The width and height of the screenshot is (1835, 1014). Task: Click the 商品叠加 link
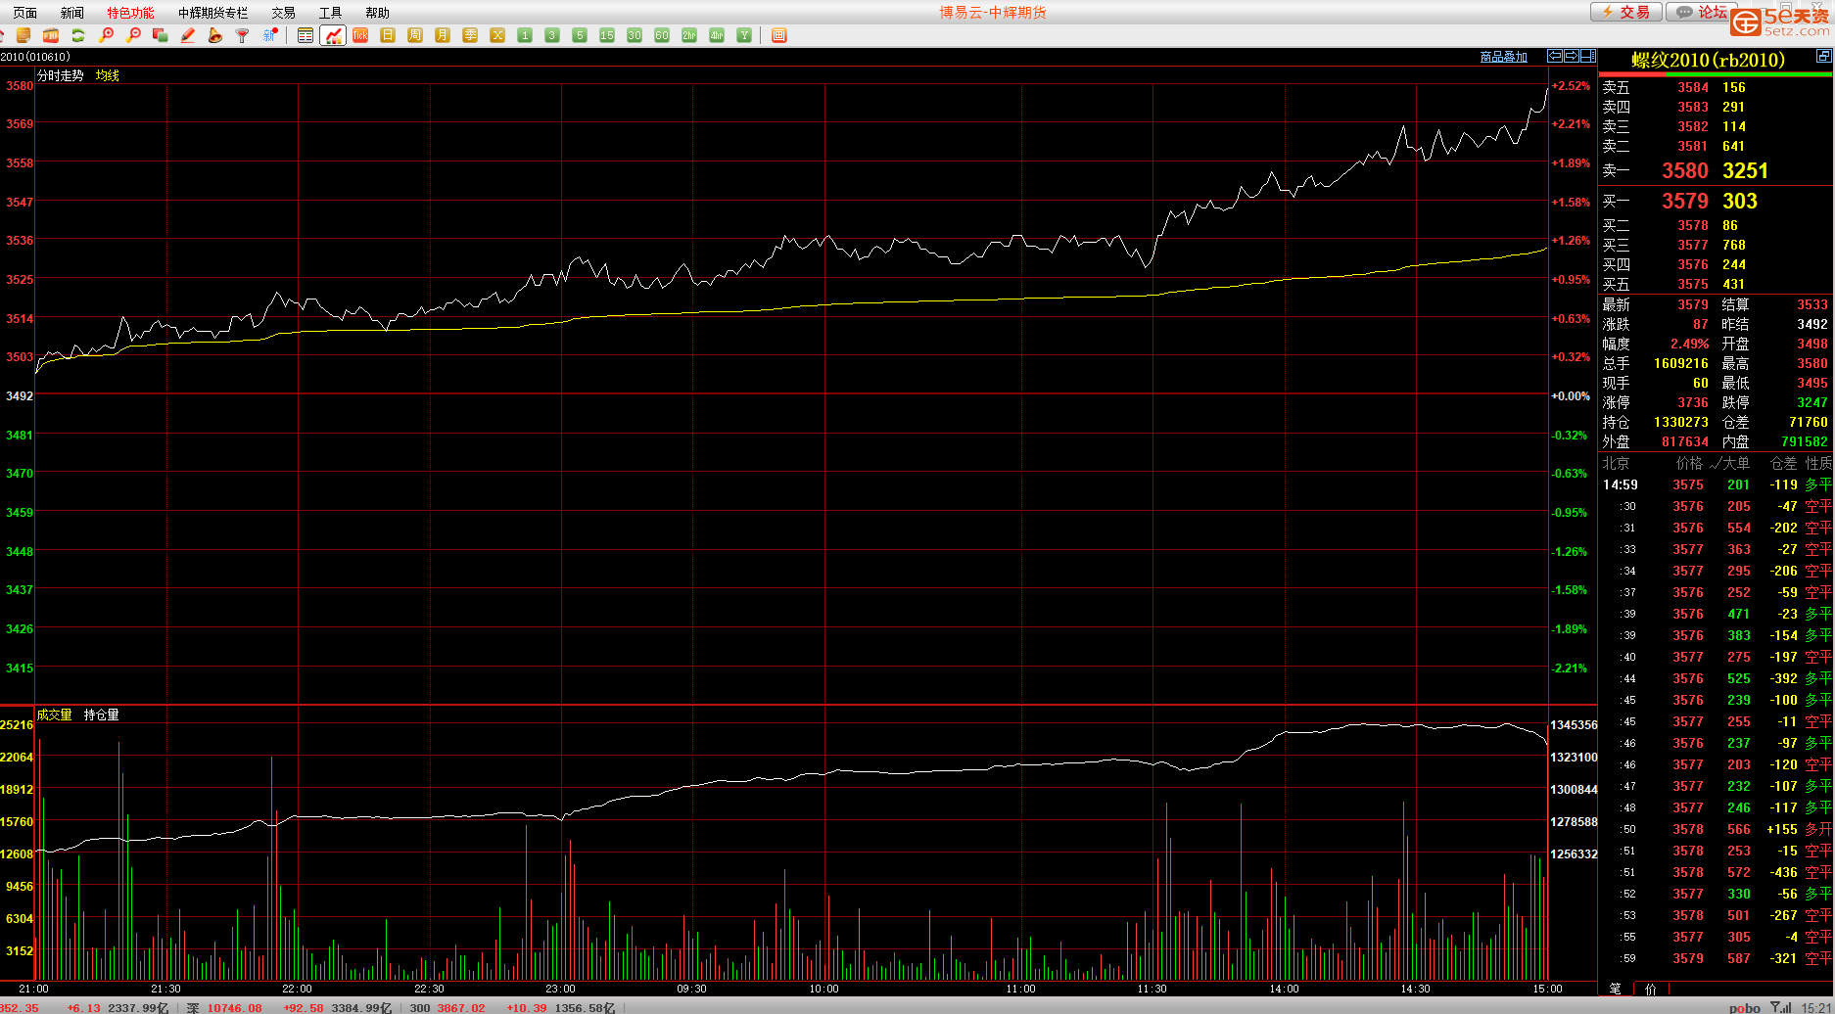[1504, 57]
